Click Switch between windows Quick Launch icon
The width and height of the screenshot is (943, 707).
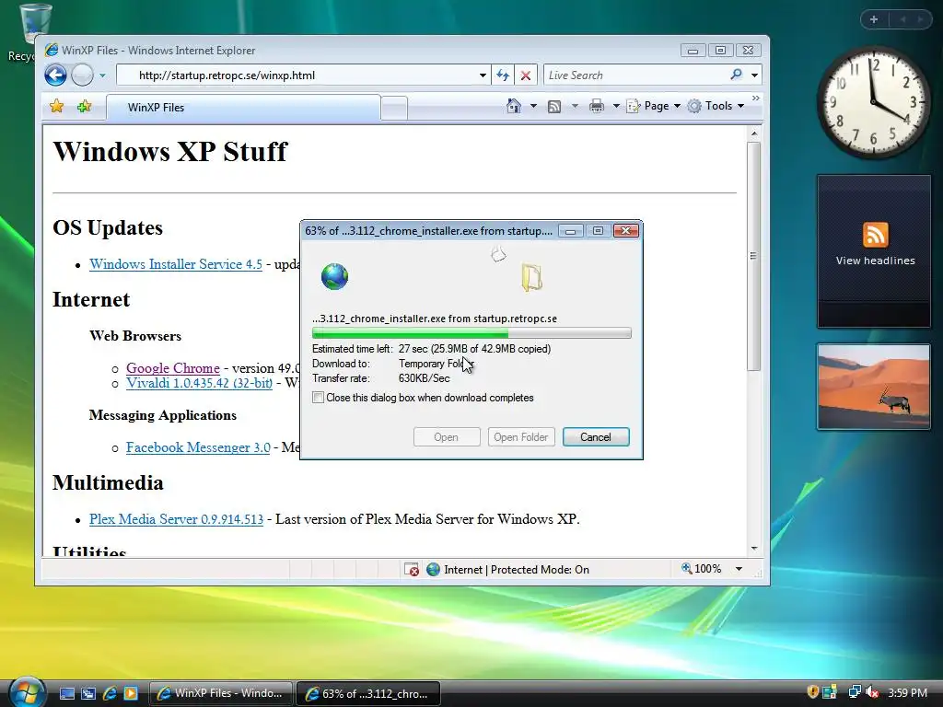tap(87, 693)
